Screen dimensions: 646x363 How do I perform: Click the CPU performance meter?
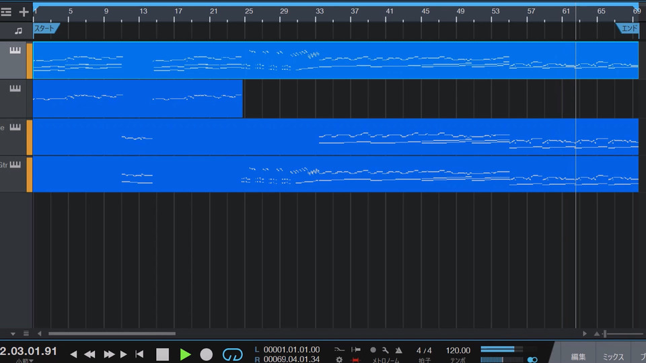click(501, 360)
